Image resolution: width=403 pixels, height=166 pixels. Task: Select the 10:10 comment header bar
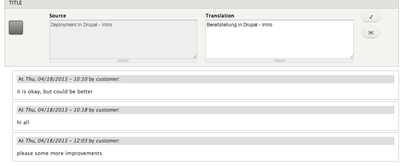(x=206, y=79)
